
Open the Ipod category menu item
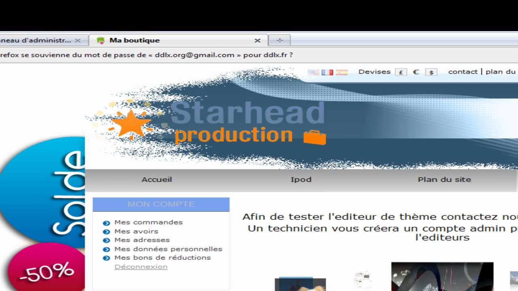301,179
